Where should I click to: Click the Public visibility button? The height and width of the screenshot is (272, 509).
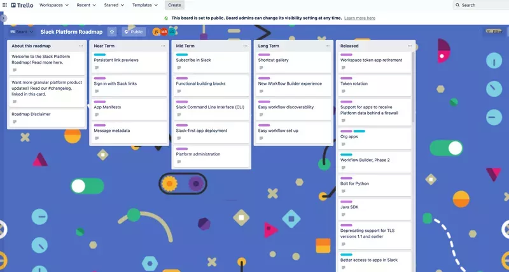click(134, 32)
